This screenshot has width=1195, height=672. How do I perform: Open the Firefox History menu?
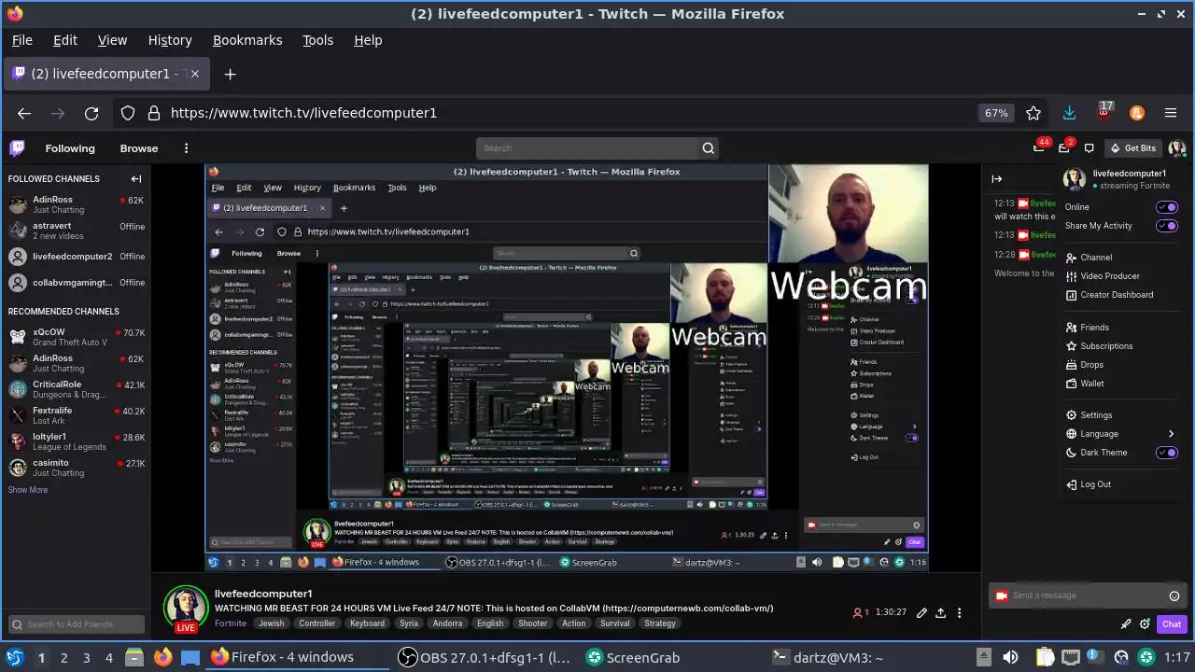[x=170, y=40]
